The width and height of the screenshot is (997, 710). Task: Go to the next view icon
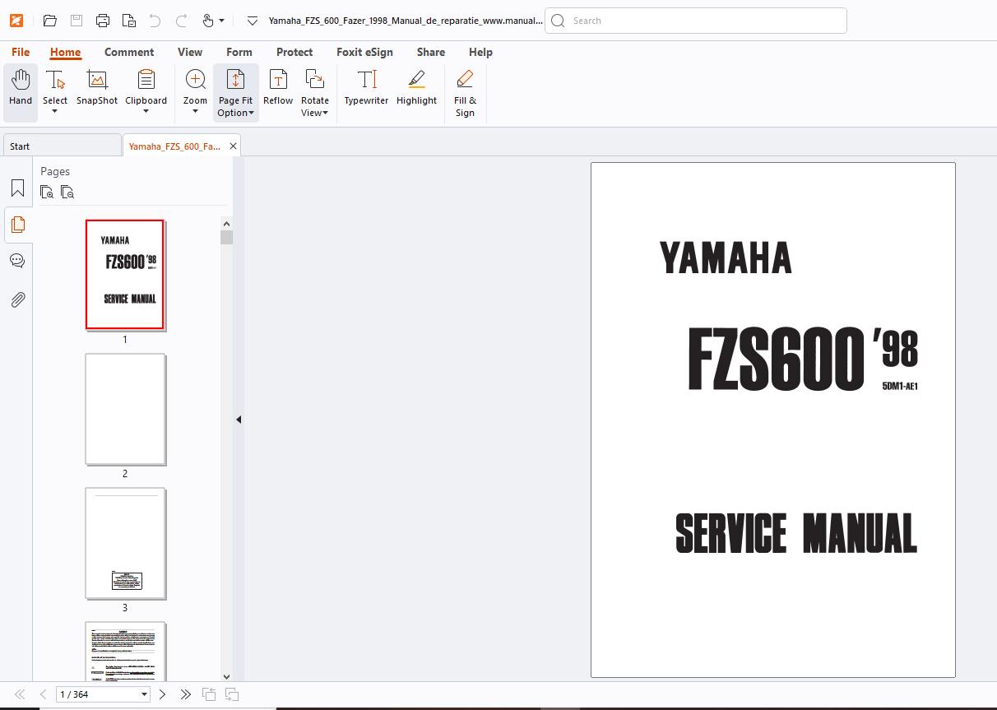(x=232, y=694)
